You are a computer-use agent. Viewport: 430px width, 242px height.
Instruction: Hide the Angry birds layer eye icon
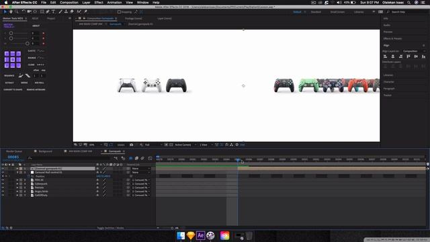click(x=3, y=192)
